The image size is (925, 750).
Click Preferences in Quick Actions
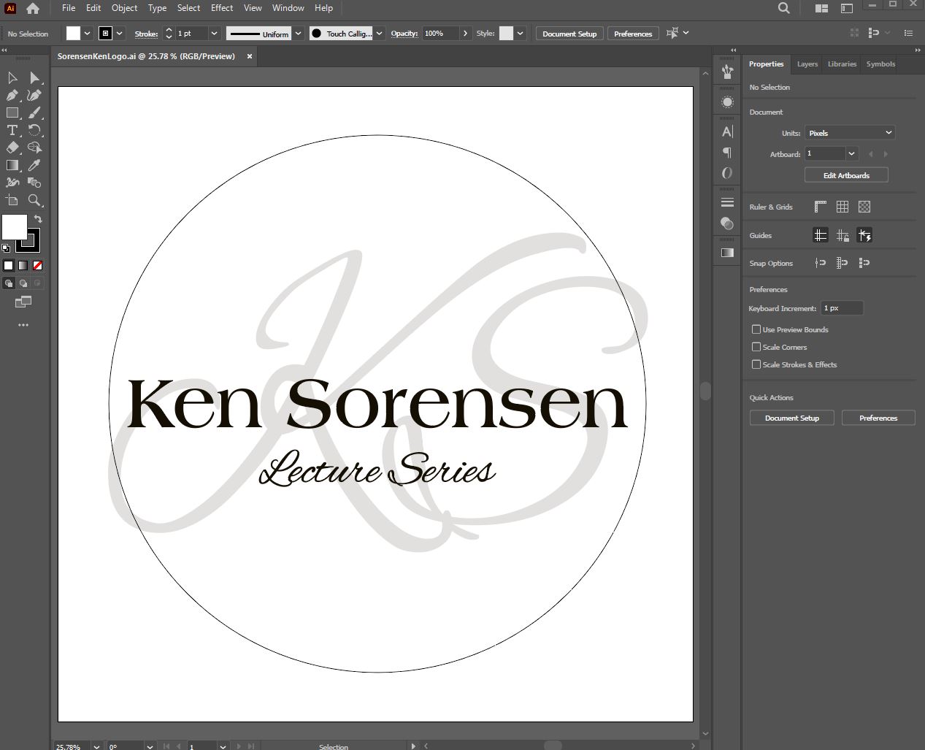pos(878,418)
